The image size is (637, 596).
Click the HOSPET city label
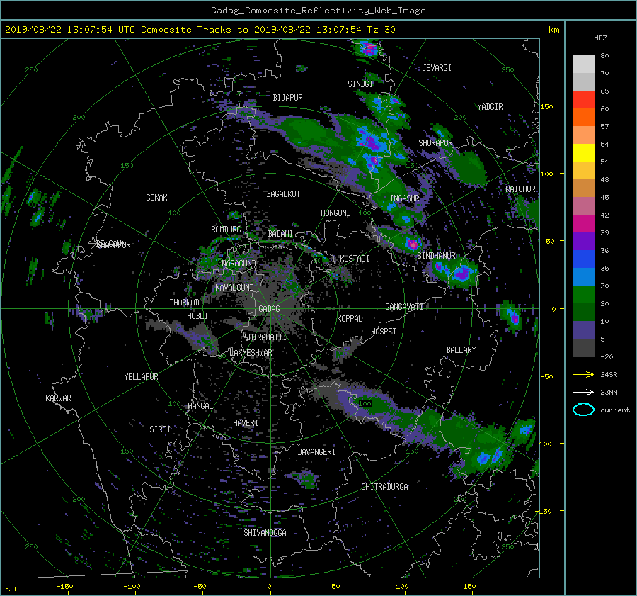[x=384, y=332]
